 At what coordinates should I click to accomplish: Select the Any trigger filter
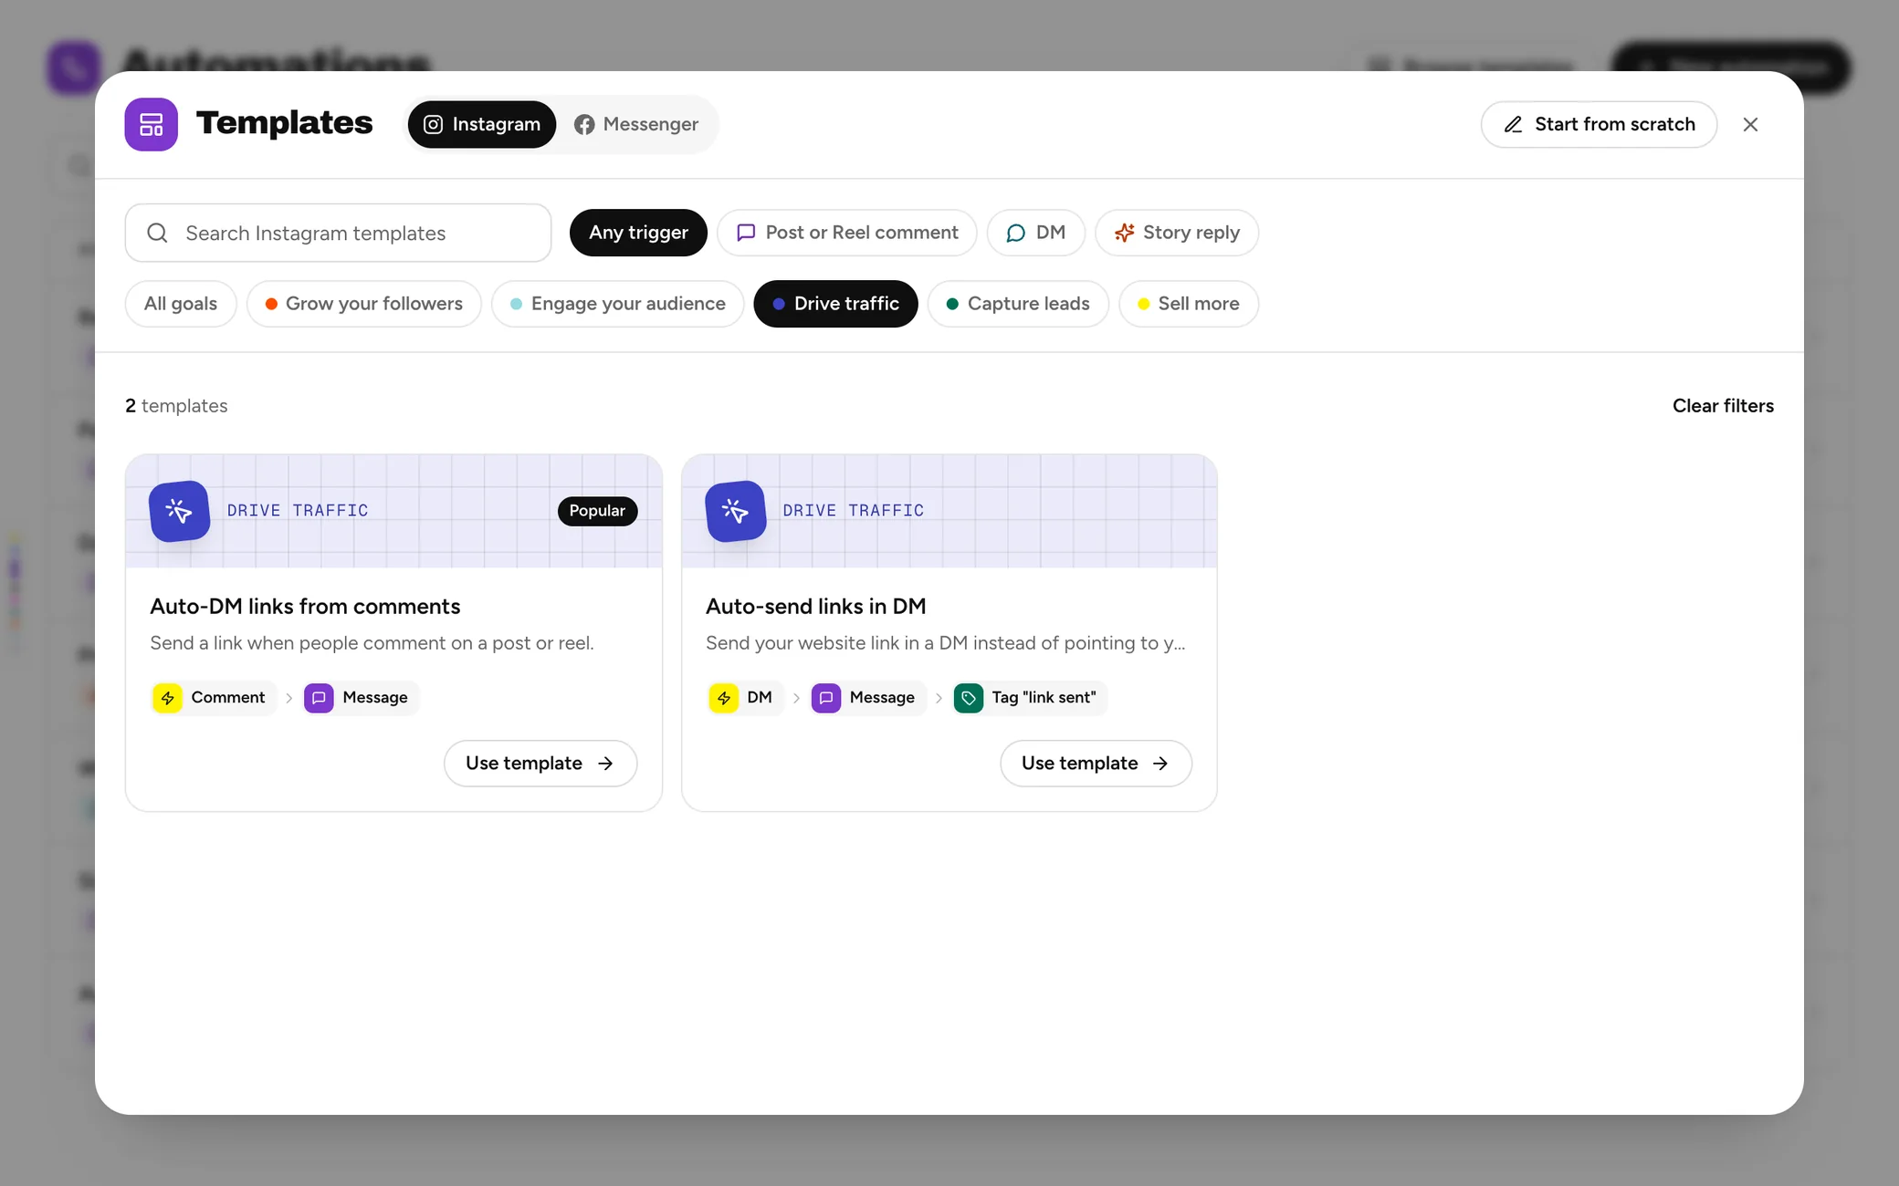pos(638,233)
